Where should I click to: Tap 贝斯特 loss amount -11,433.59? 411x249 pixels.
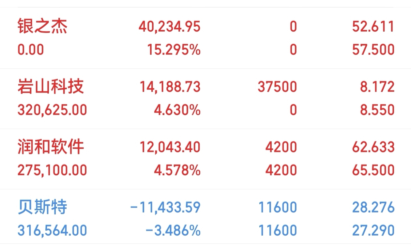coord(165,208)
